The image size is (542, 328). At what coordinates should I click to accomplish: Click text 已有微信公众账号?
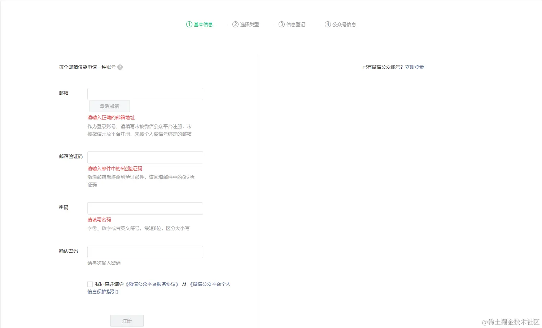click(383, 67)
